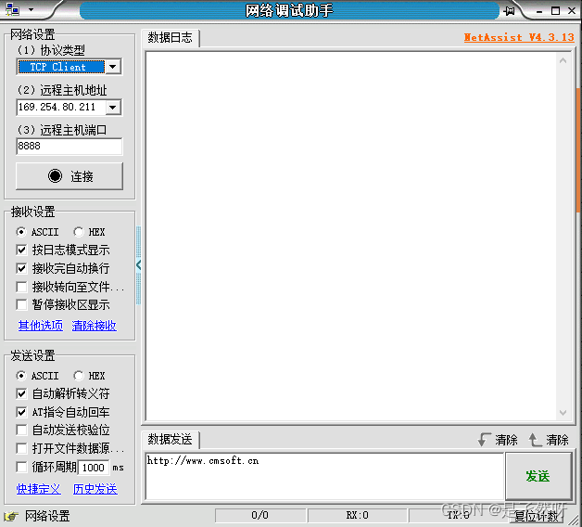This screenshot has width=582, height=527.
Task: Open the application system menu icon
Action: (x=12, y=9)
